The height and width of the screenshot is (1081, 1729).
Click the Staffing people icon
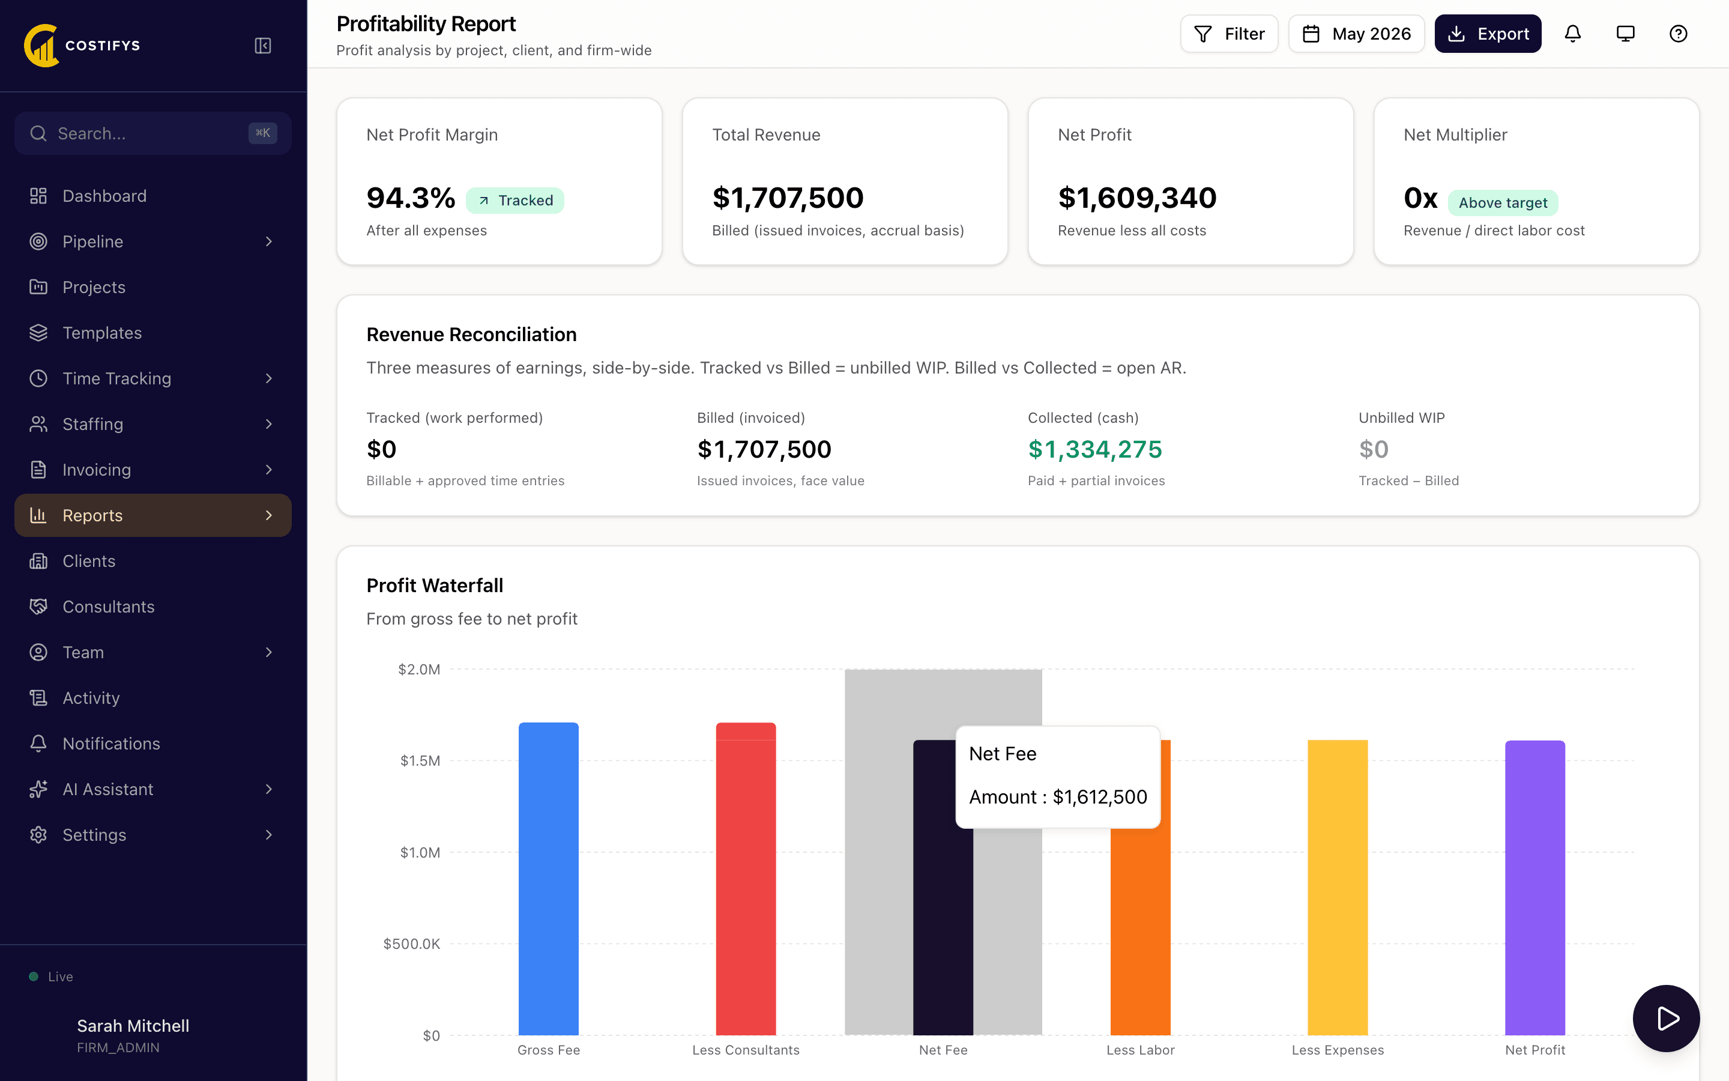(x=38, y=424)
